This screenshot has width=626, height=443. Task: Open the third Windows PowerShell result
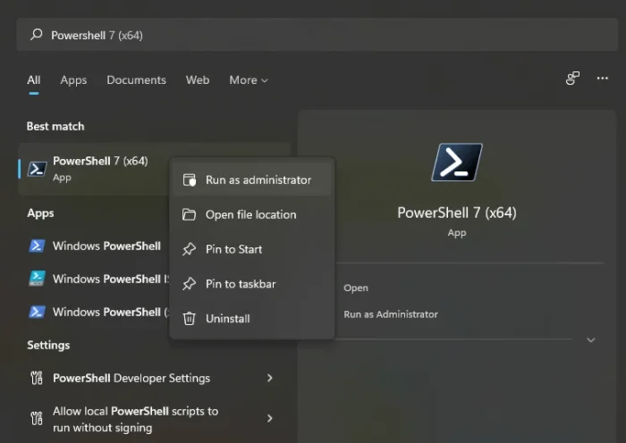(x=94, y=312)
